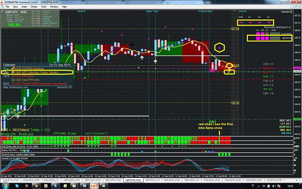Click the MetaTrader app icon in the title bar
This screenshot has height=189, width=302.
pos(2,2)
